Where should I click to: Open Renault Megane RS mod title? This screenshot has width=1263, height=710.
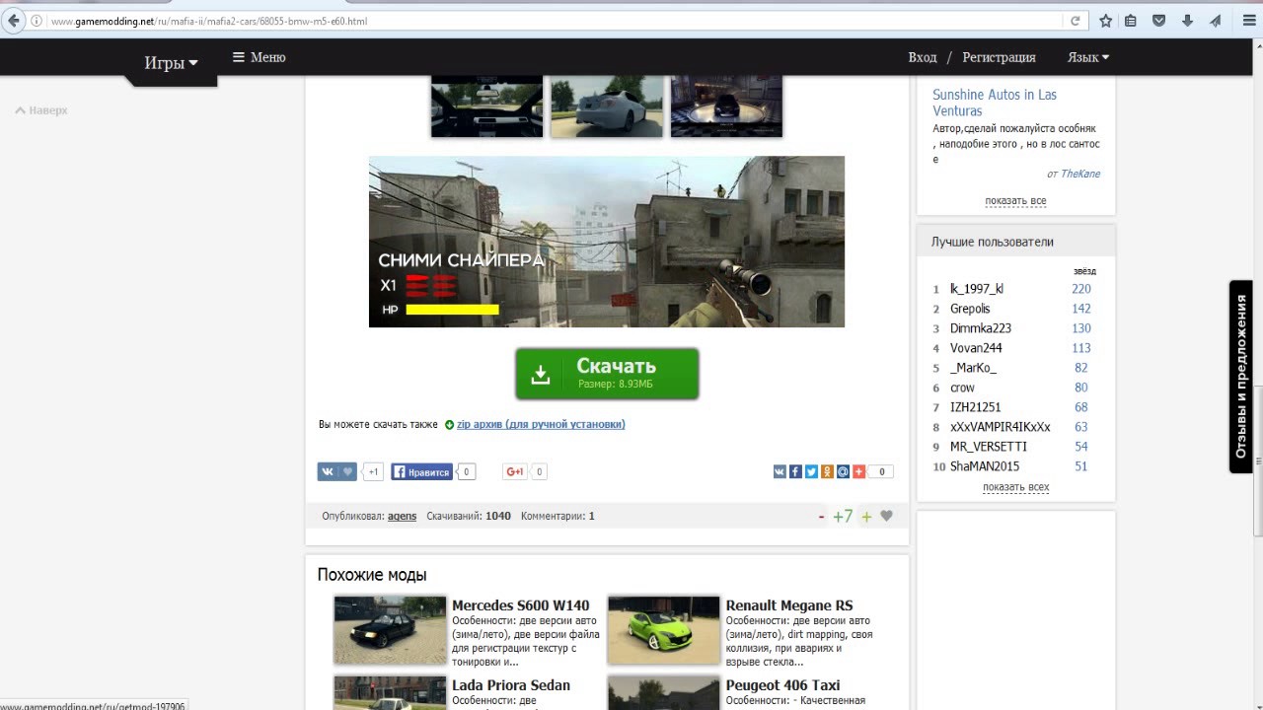tap(789, 605)
